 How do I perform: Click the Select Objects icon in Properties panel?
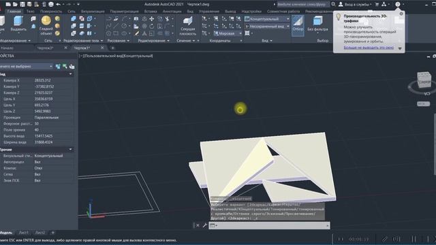65,67
